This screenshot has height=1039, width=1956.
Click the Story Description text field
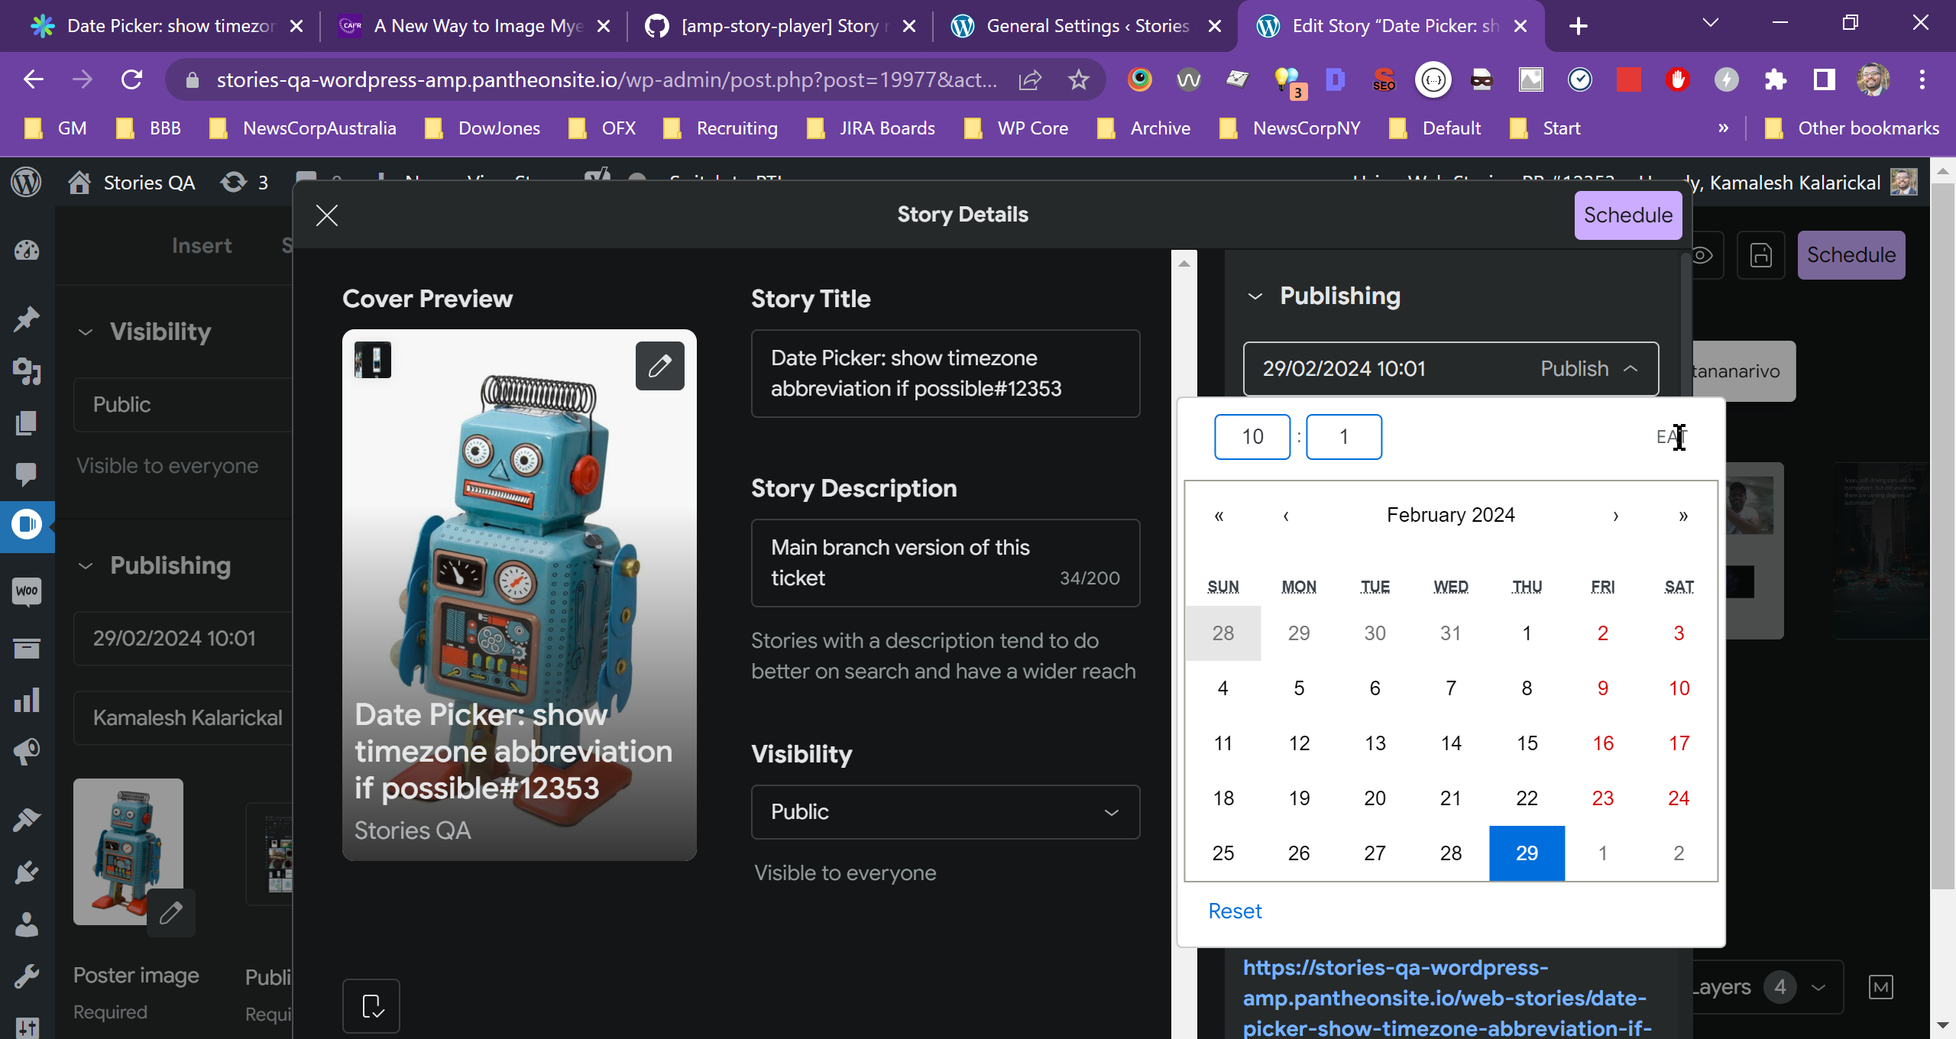click(946, 563)
